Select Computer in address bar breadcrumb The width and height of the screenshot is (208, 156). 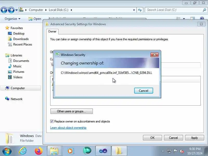pos(36,10)
